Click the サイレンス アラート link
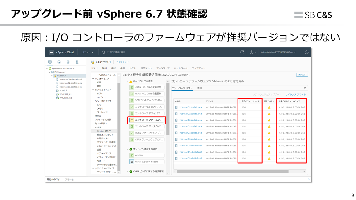356x200 pixels. point(295,94)
